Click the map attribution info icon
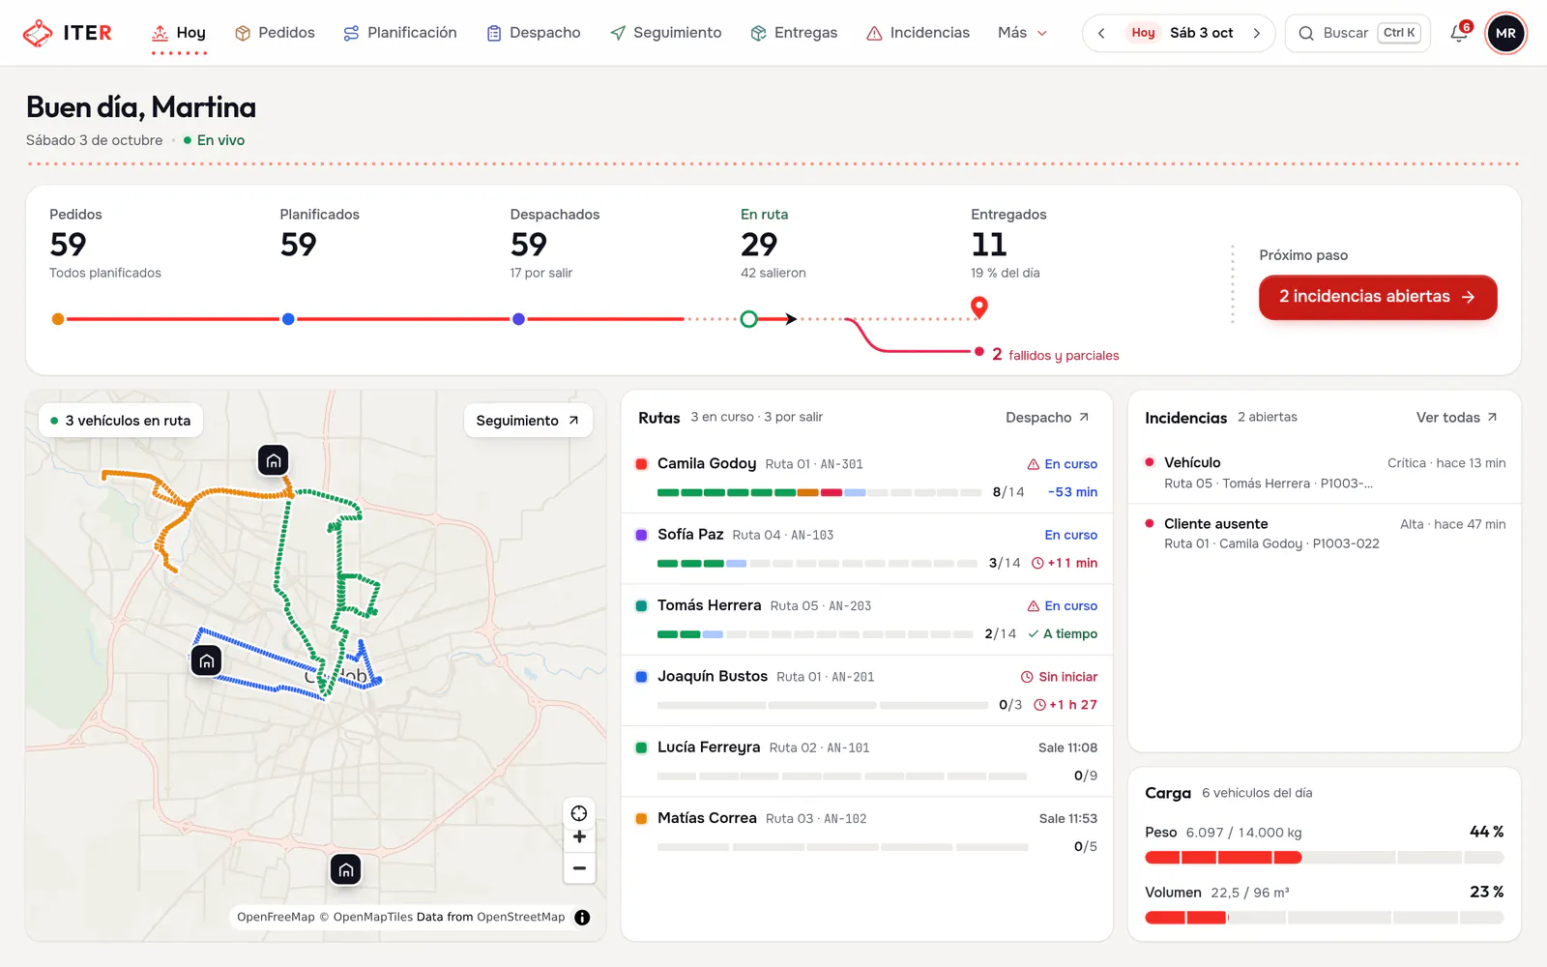The image size is (1547, 967). [x=582, y=918]
